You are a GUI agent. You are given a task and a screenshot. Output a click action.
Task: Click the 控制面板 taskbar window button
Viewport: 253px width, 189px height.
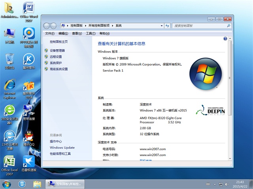(x=65, y=184)
